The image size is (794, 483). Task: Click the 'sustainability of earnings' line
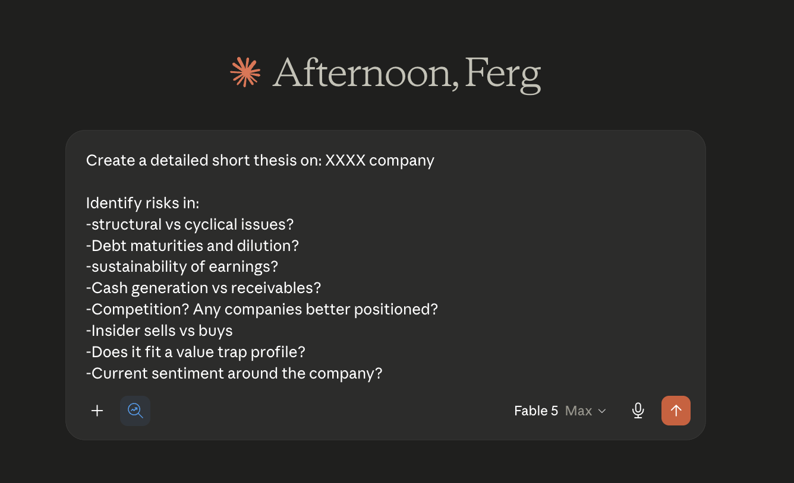click(x=182, y=267)
